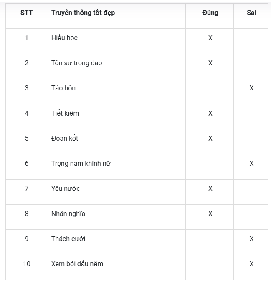Click the Sai column header
Viewport: 271px width, 283px height.
[251, 13]
